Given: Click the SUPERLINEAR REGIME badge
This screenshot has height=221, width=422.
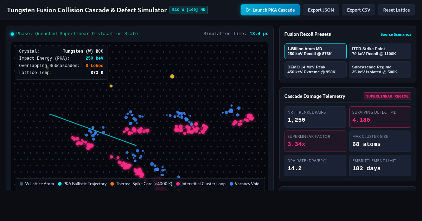Looking at the screenshot, I should 387,96.
